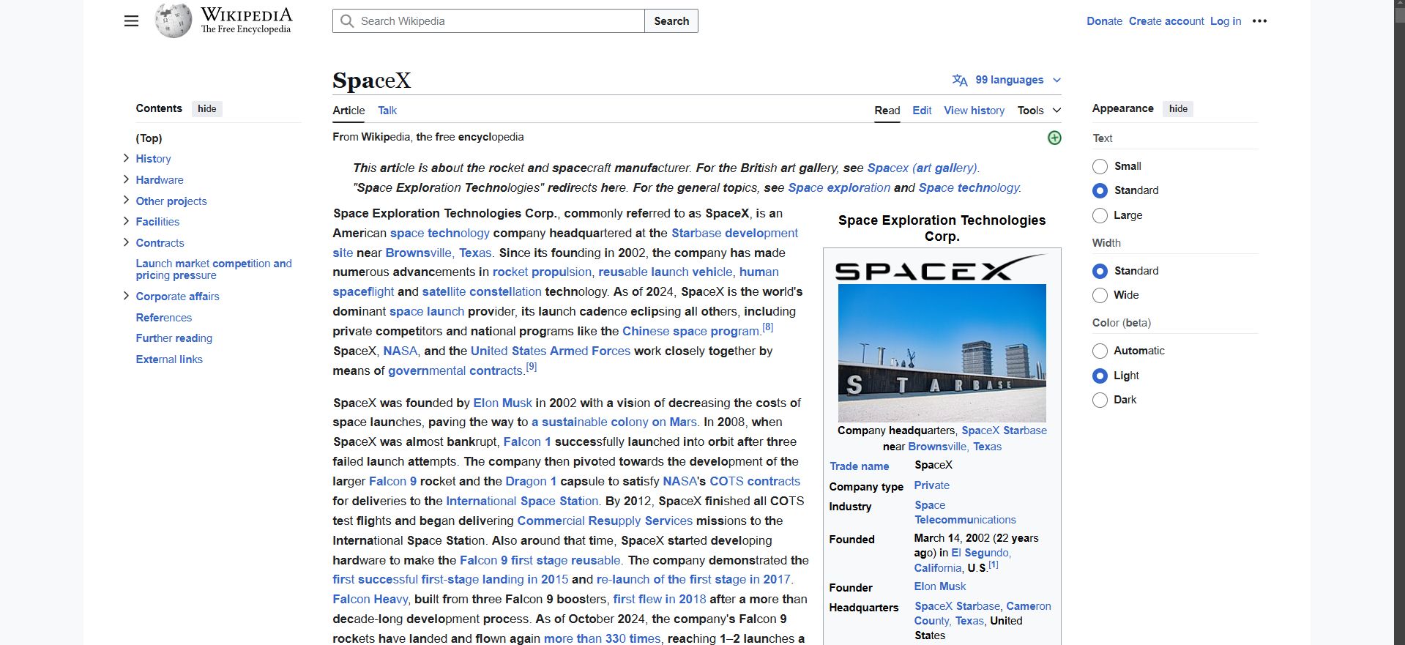This screenshot has width=1405, height=645.
Task: Open the governmental contracts link
Action: 455,370
